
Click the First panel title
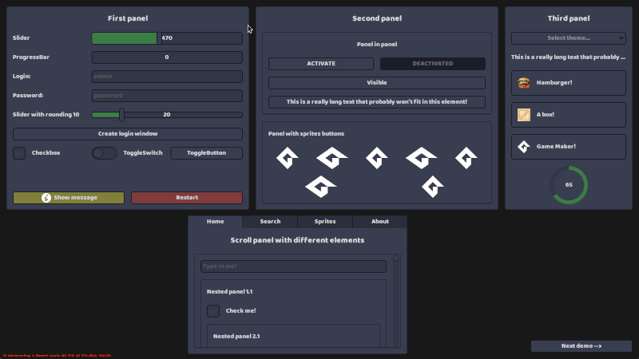tap(128, 18)
